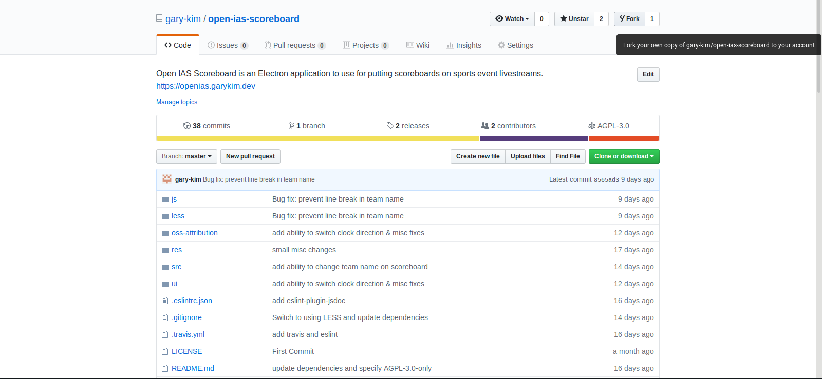Click the purple language bar segment

[x=534, y=138]
